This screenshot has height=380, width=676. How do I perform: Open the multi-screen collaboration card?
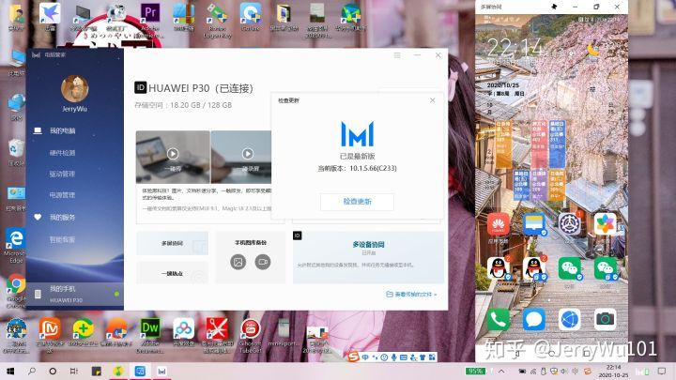173,243
